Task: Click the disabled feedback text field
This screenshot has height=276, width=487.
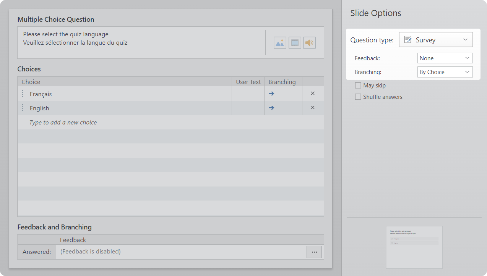Action: point(180,252)
